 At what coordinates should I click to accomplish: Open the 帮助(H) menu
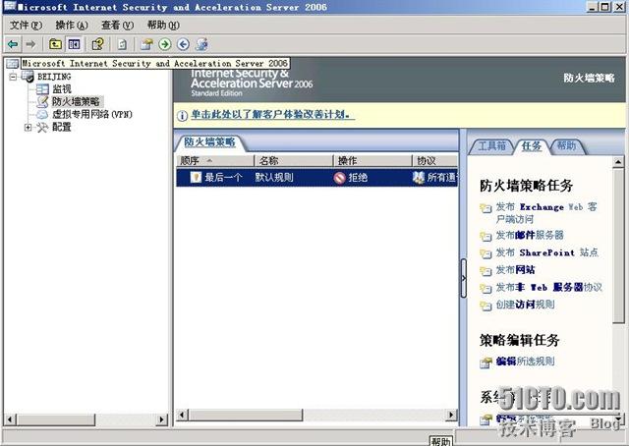pyautogui.click(x=163, y=26)
